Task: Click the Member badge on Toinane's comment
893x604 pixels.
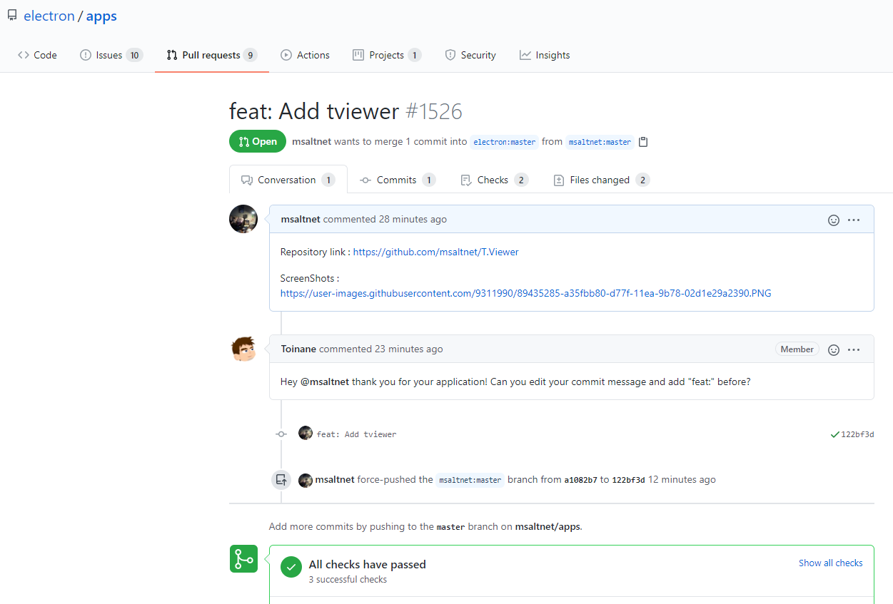Action: (x=797, y=349)
